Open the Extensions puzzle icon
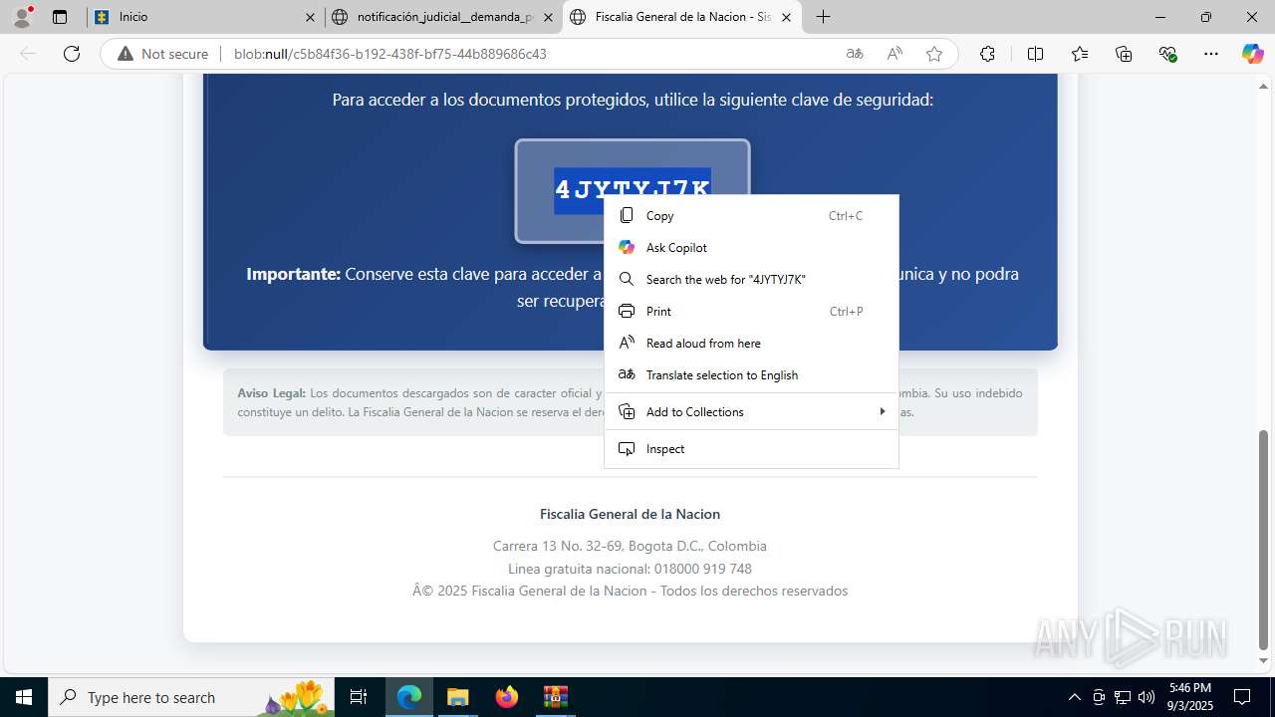 tap(987, 54)
